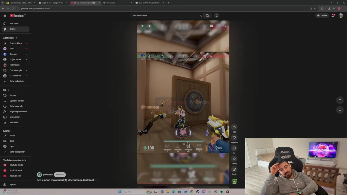Enter fullscreen for the Short

pyautogui.click(x=224, y=26)
